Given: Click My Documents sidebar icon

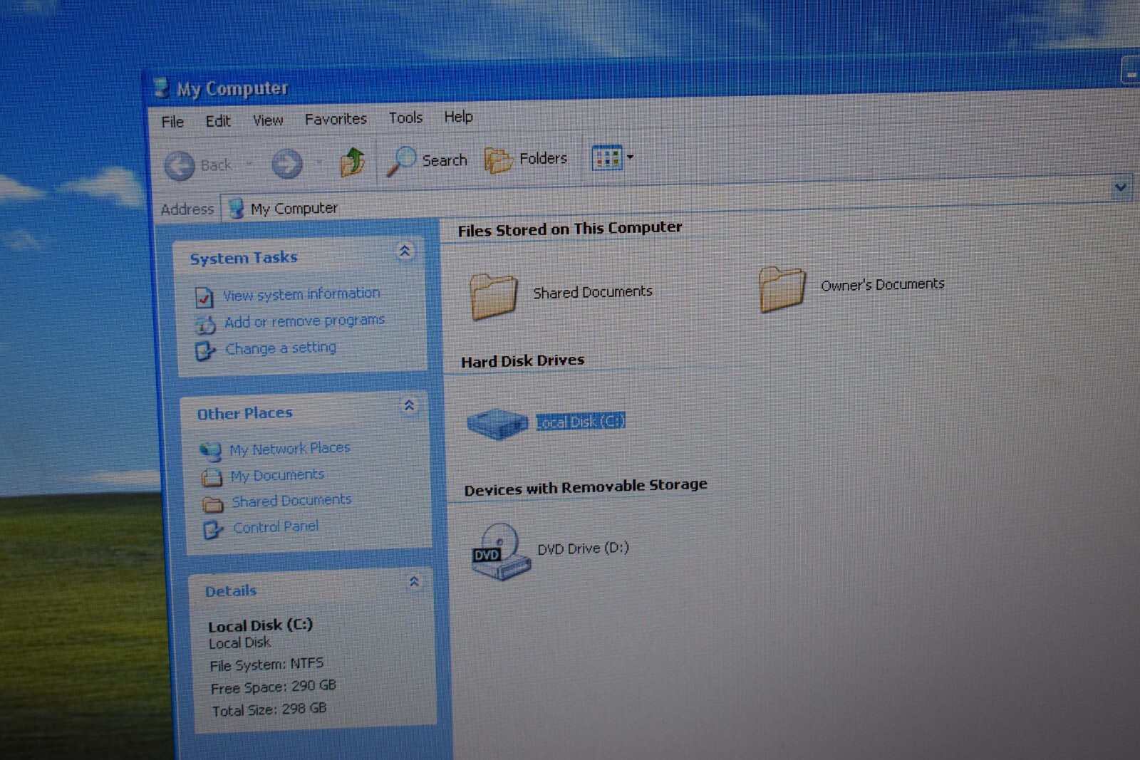Looking at the screenshot, I should pyautogui.click(x=212, y=477).
